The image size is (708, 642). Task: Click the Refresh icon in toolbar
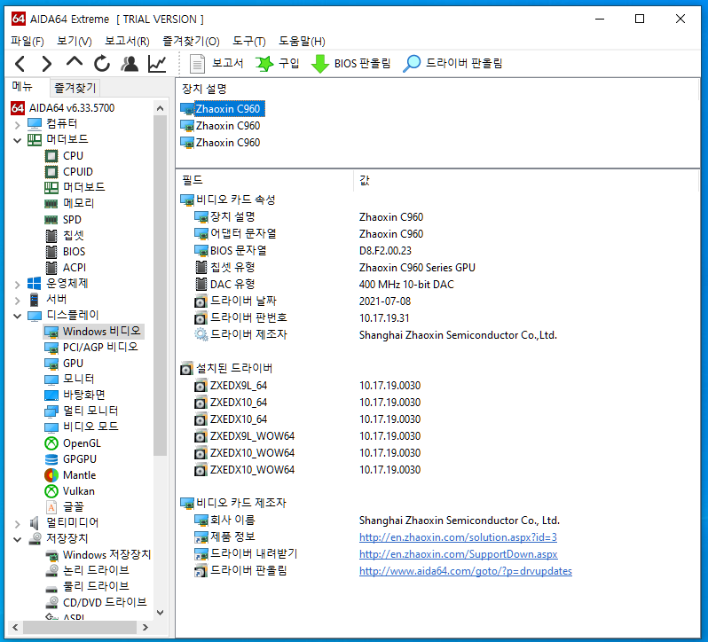(x=102, y=64)
